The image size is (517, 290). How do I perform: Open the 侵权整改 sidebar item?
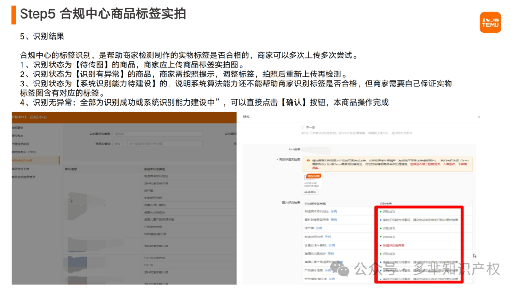click(18, 136)
